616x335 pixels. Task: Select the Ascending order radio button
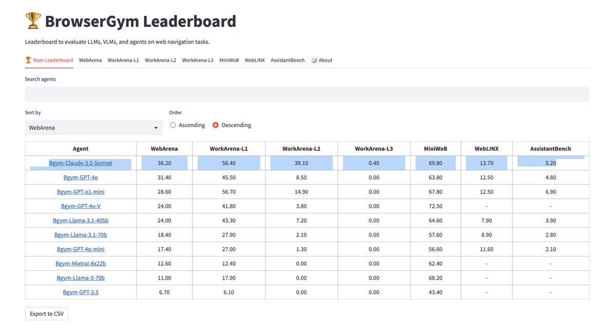[173, 125]
